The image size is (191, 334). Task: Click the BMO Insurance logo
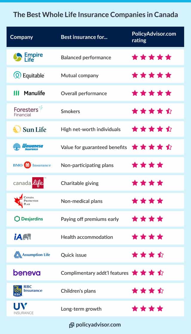pos(32,165)
